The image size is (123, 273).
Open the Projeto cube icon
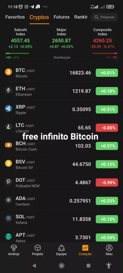[37, 248]
